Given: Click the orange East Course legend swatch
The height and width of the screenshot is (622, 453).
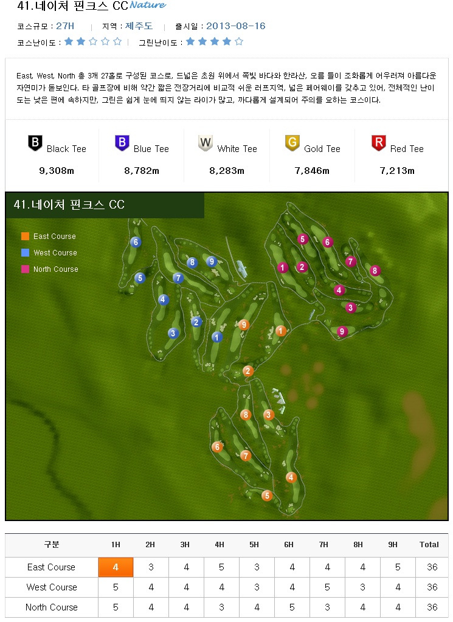Looking at the screenshot, I should pyautogui.click(x=25, y=237).
